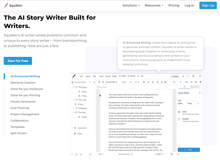The height and width of the screenshot is (165, 220).
Task: Select the AI-Enhanced Writing feature tab
Action: (25, 76)
